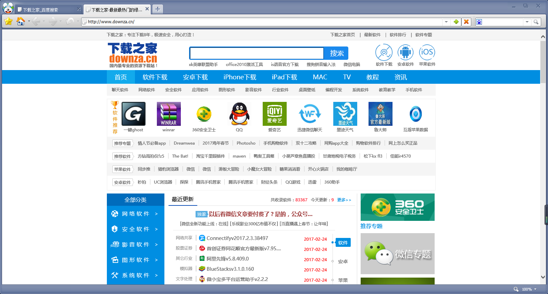Expand the 系统软件 sidebar category
Image resolution: width=548 pixels, height=294 pixels.
coord(136,275)
